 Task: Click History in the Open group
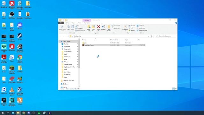(x=132, y=30)
